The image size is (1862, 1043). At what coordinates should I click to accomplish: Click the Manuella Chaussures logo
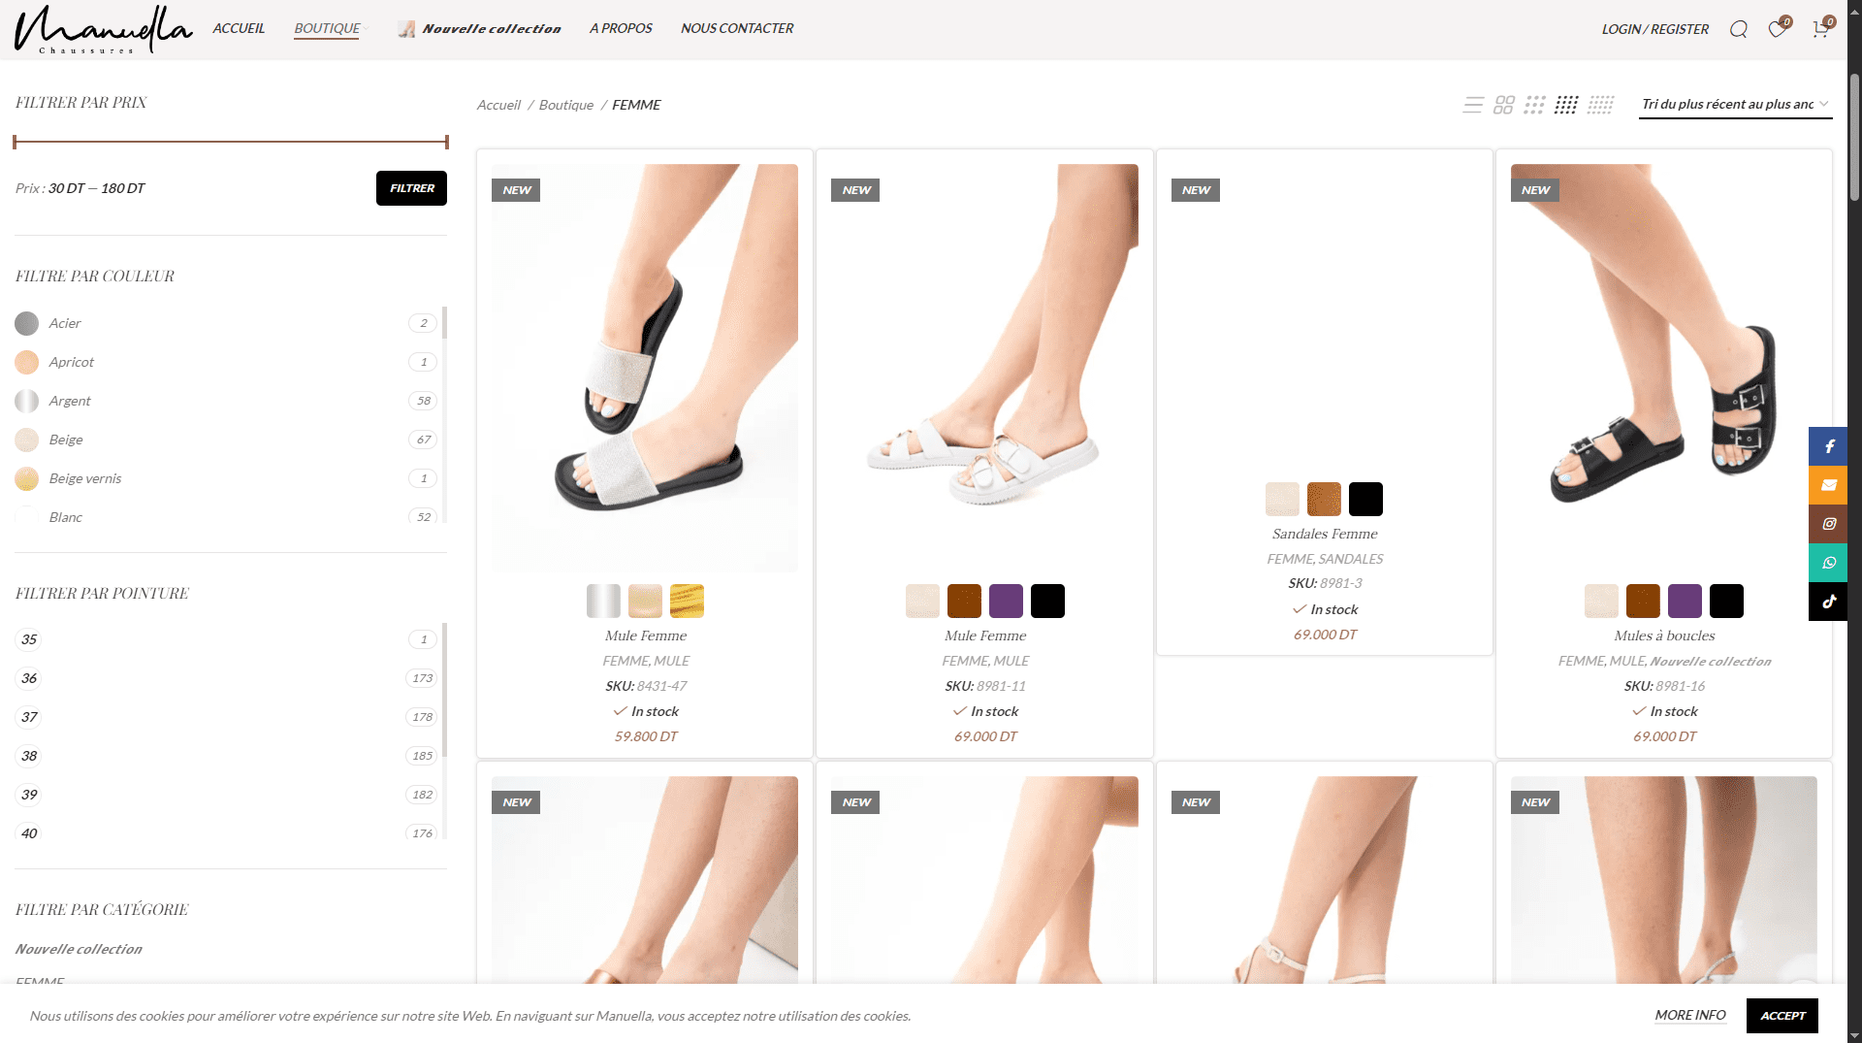[103, 29]
